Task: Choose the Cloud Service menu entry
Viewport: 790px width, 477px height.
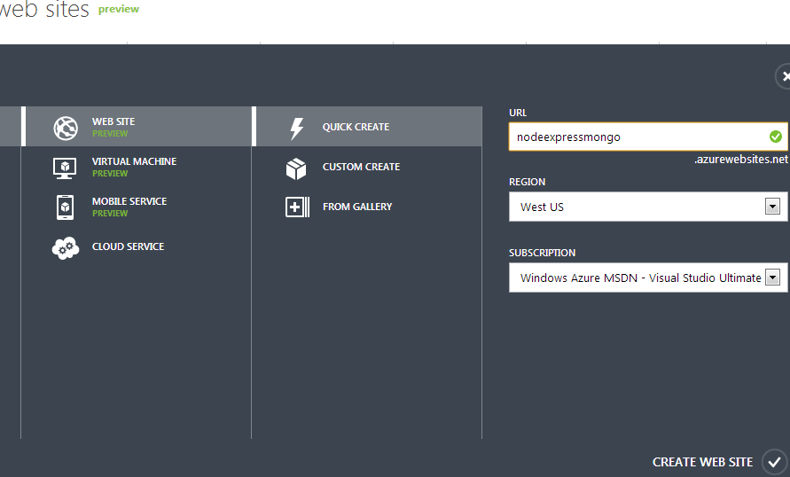Action: pos(136,246)
